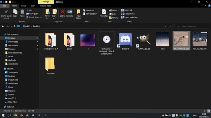
Task: Click Select none
Action: [x=128, y=14]
